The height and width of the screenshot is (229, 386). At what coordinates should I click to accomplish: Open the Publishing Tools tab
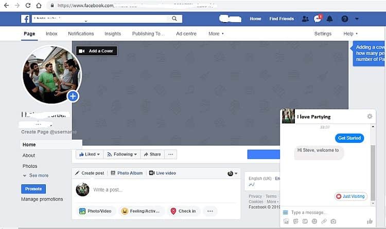(148, 34)
